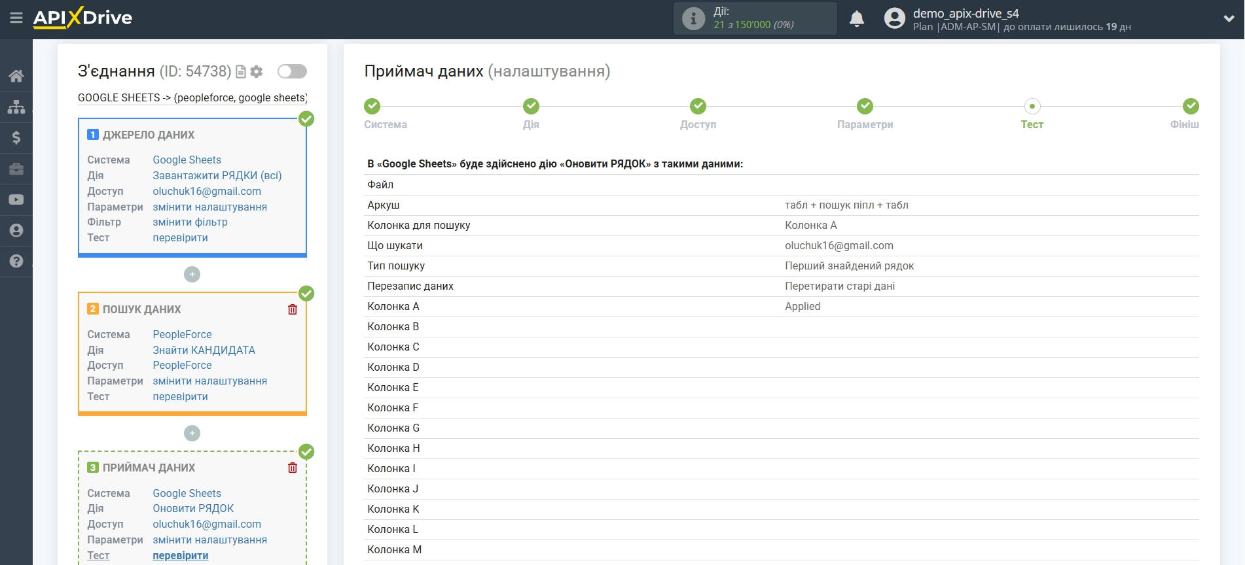Open profile icon in sidebar

click(16, 230)
